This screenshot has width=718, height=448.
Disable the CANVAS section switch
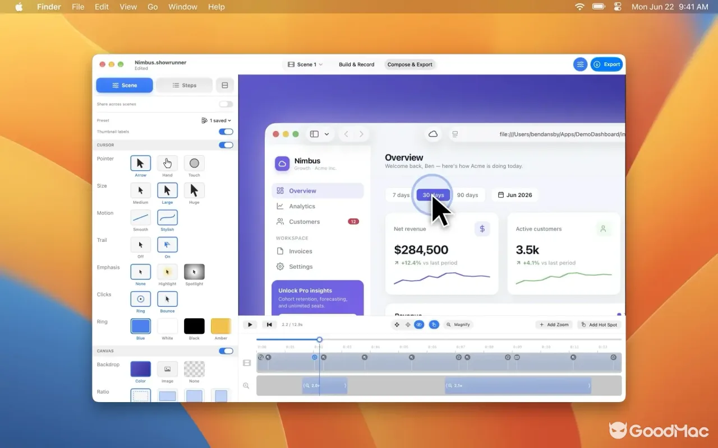point(226,351)
